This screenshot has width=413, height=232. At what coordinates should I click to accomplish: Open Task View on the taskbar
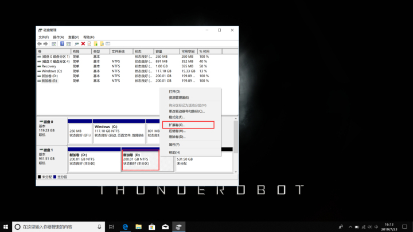click(x=111, y=227)
